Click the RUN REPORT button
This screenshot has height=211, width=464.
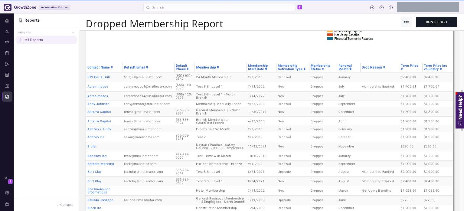point(436,22)
